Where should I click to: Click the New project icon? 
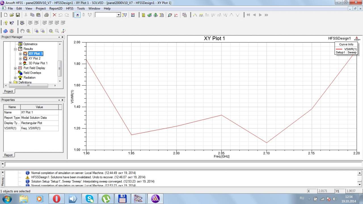[6, 15]
